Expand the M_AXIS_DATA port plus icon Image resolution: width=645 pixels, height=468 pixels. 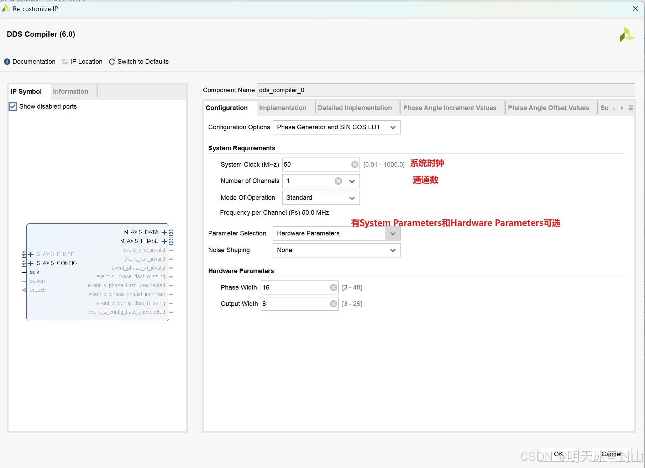(164, 232)
